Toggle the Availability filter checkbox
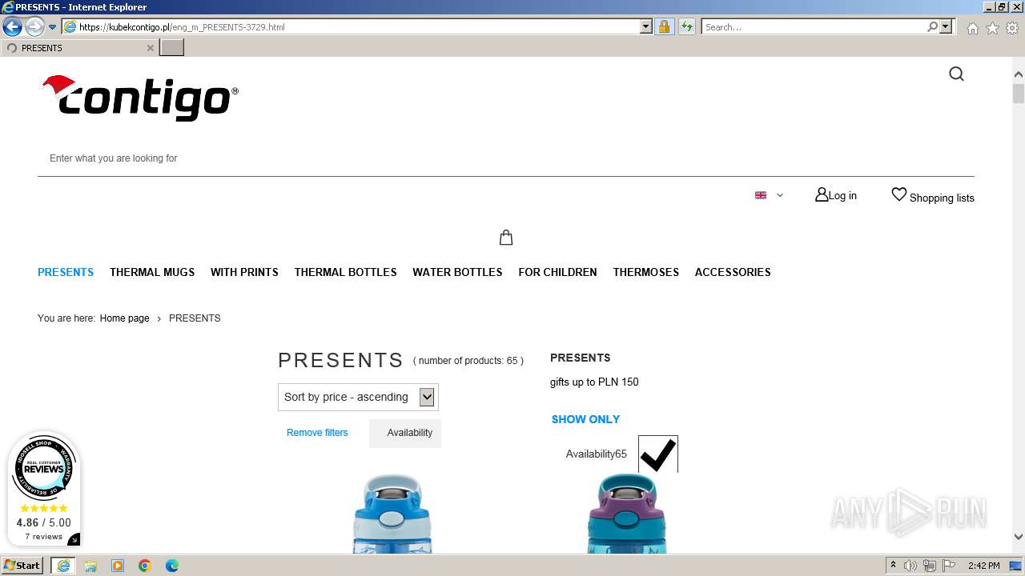This screenshot has height=576, width=1025. [x=658, y=454]
